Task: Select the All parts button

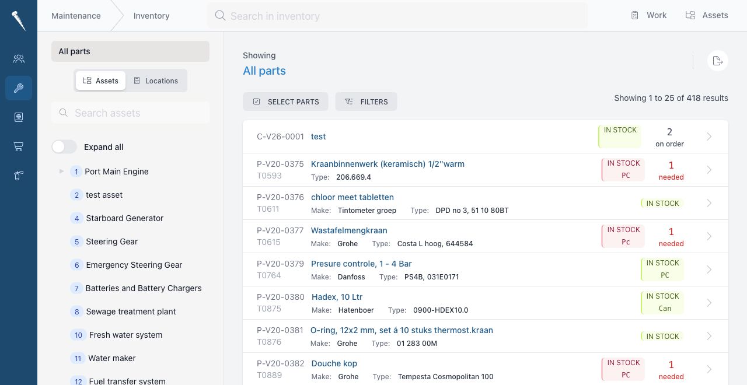Action: pos(130,51)
